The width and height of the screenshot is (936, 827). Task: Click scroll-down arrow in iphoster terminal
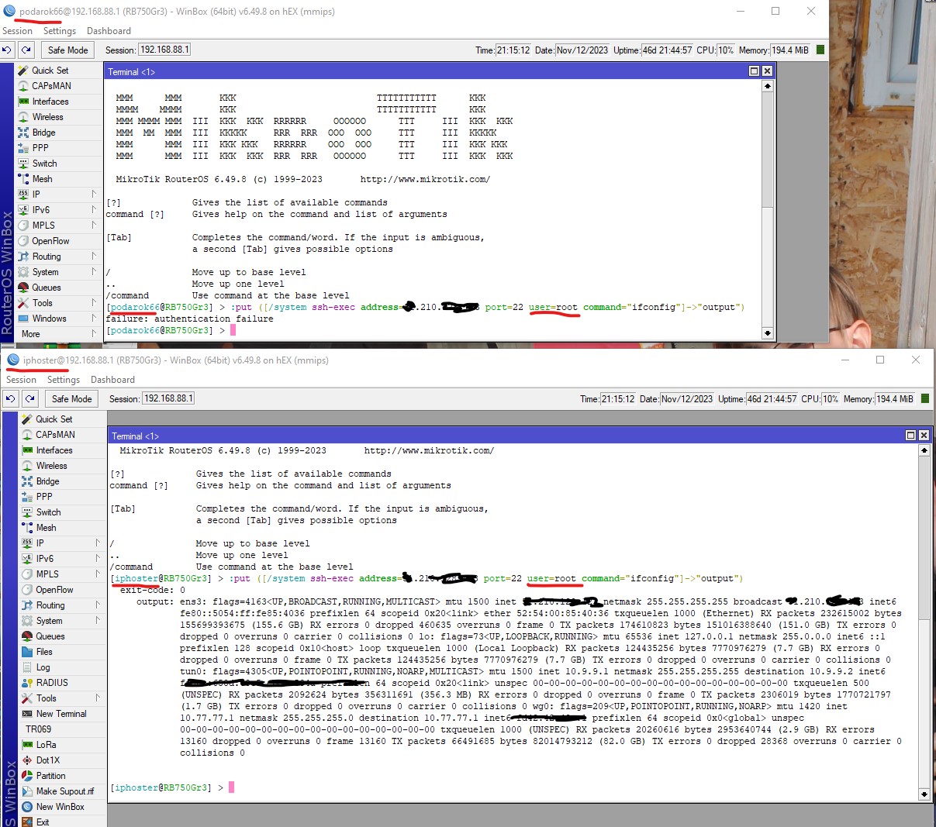tap(924, 794)
